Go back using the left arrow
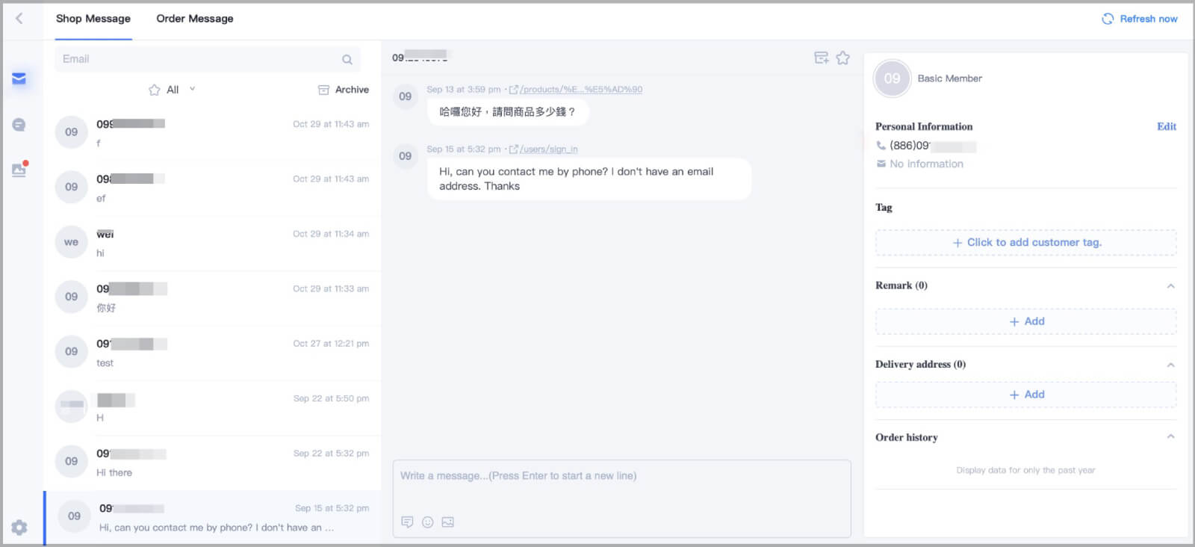Screen dimensions: 1195x547 click(19, 18)
